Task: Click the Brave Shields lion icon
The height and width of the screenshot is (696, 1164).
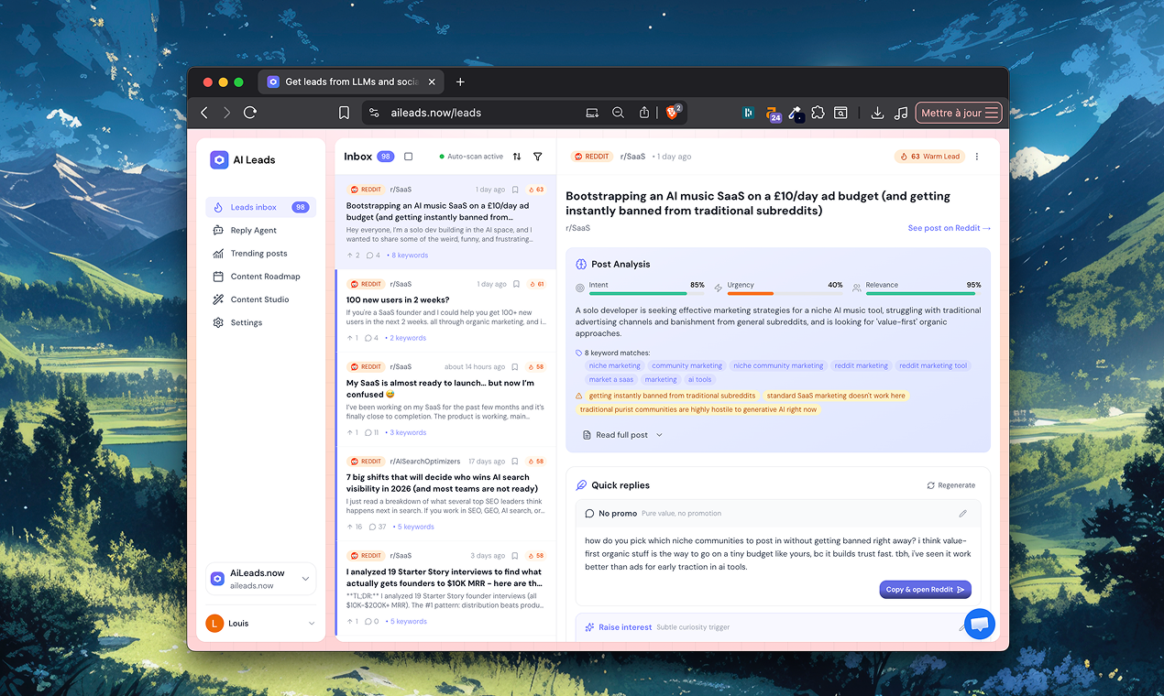Action: pos(672,113)
